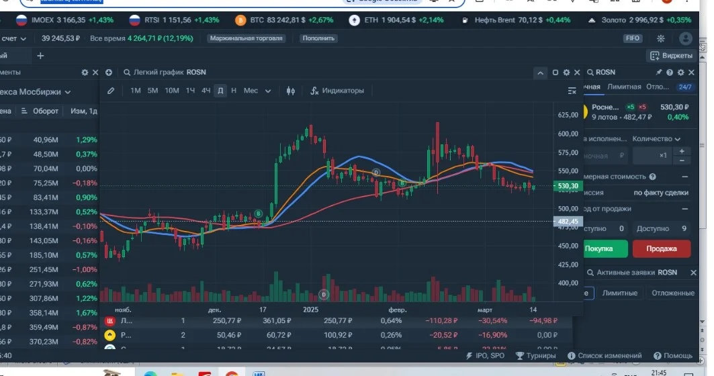Toggle the 24/7 trading badge
714x376 pixels.
pyautogui.click(x=685, y=87)
